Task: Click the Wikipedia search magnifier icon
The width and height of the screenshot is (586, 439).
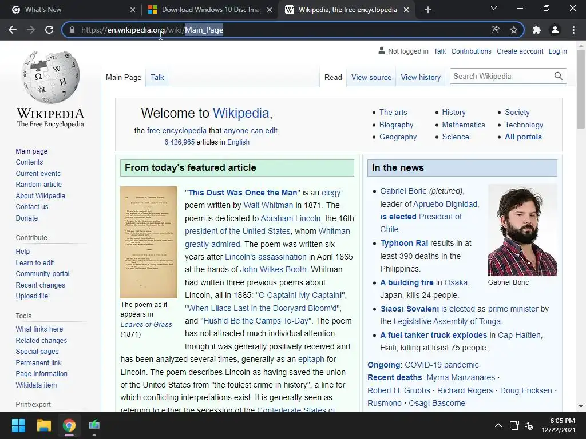Action: pyautogui.click(x=559, y=76)
